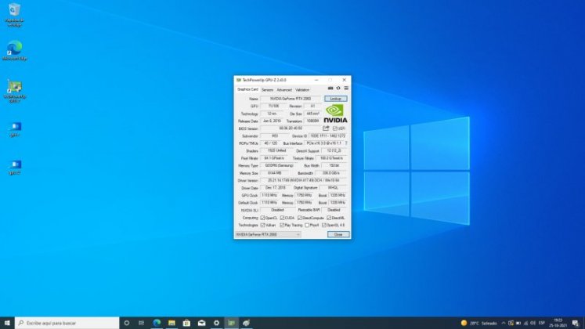Screen dimensions: 585x329
Task: Click the Device ID field value
Action: [328, 136]
